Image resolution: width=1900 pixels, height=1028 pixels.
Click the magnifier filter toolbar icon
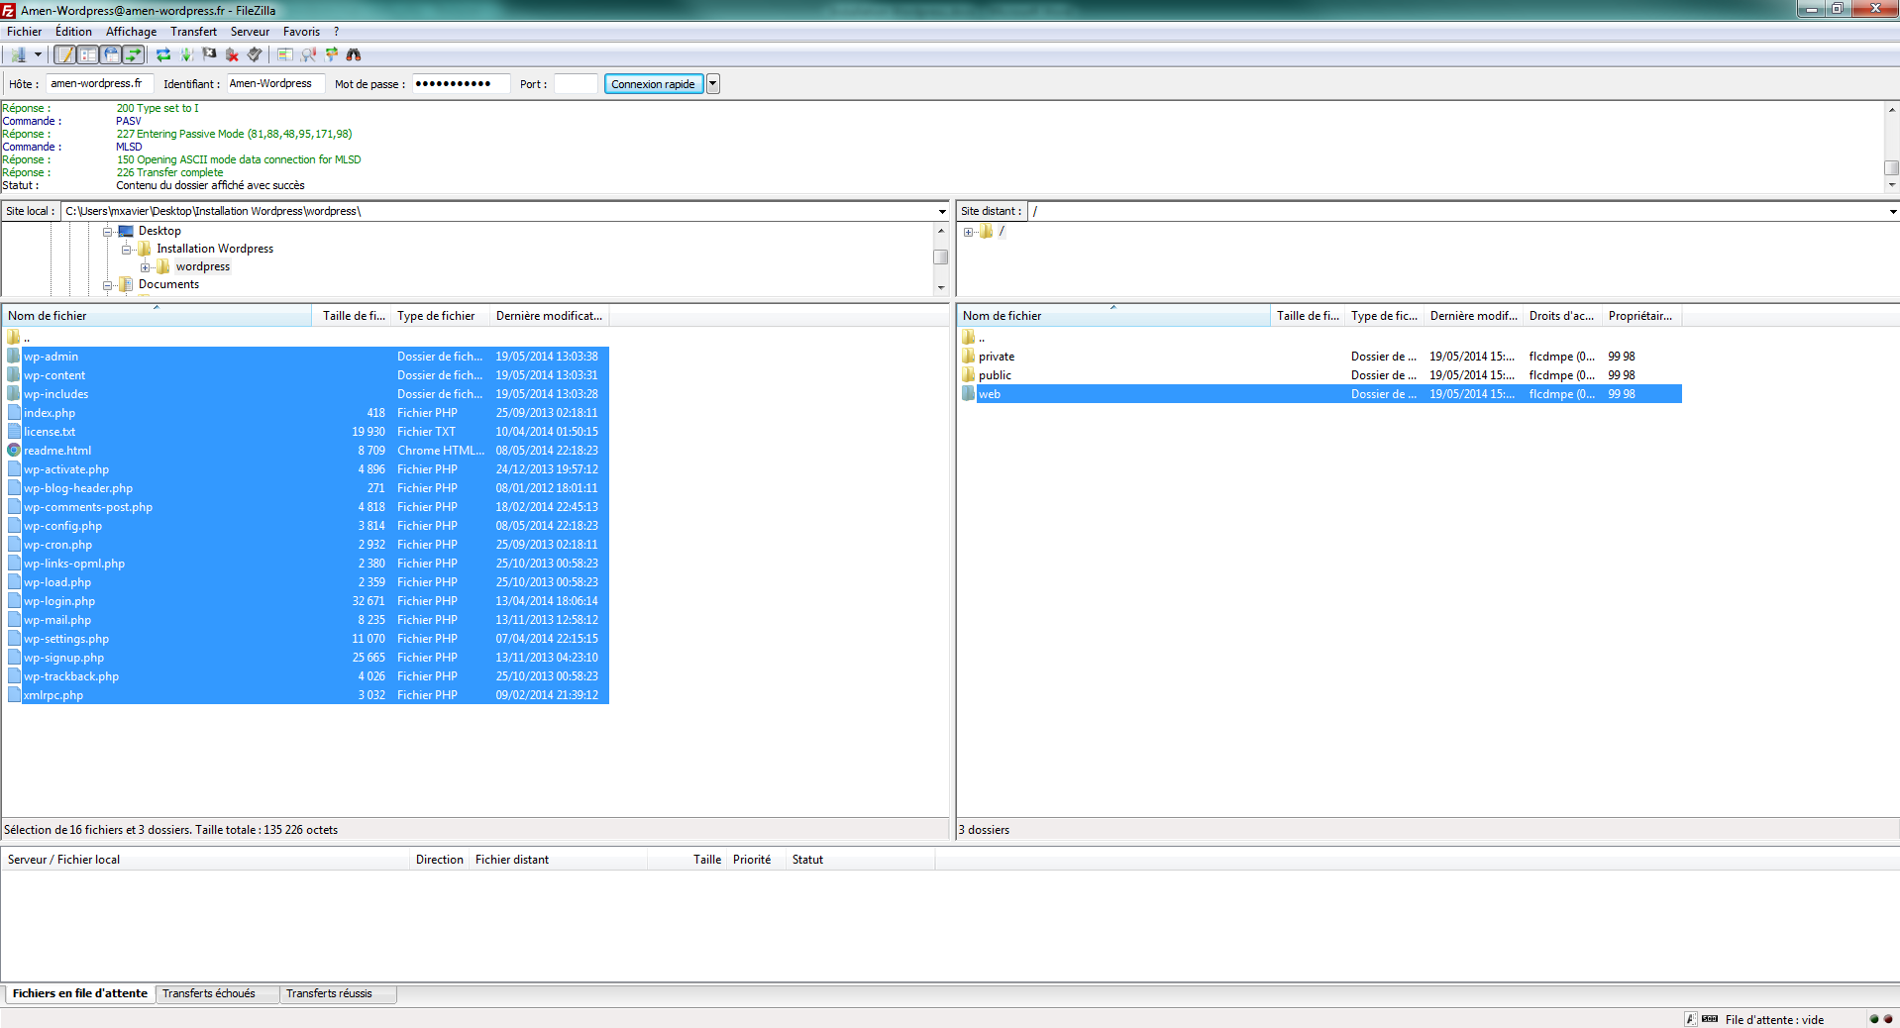click(308, 54)
